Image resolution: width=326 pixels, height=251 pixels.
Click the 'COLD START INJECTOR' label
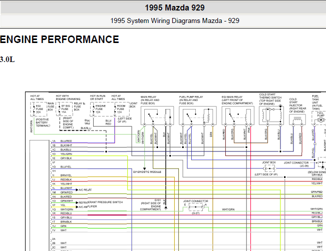click(x=295, y=102)
